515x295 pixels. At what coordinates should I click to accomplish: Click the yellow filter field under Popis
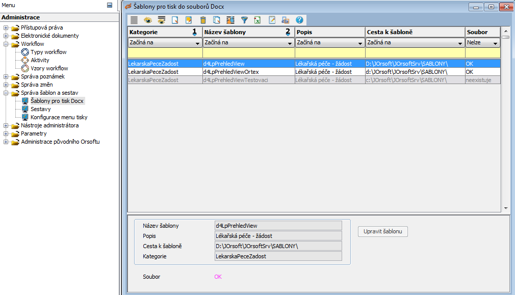pos(329,52)
